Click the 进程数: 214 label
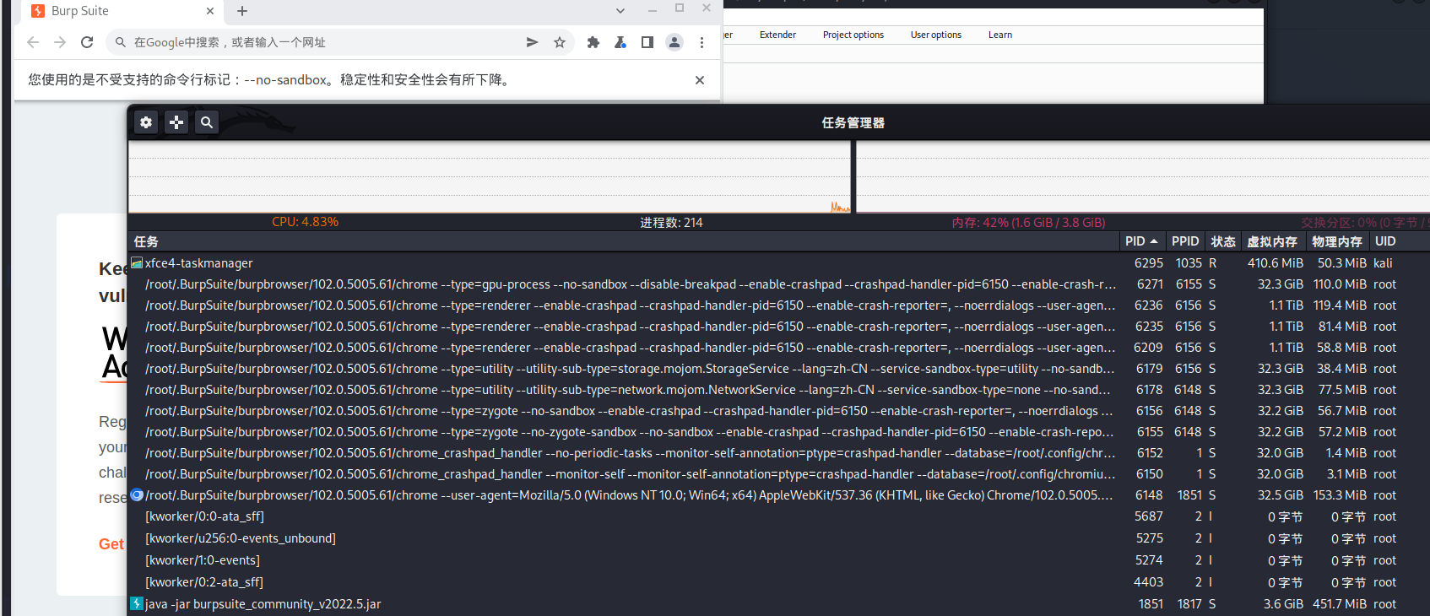Viewport: 1430px width, 616px height. (x=671, y=223)
